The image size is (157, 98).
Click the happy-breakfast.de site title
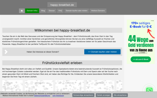[x=62, y=5]
